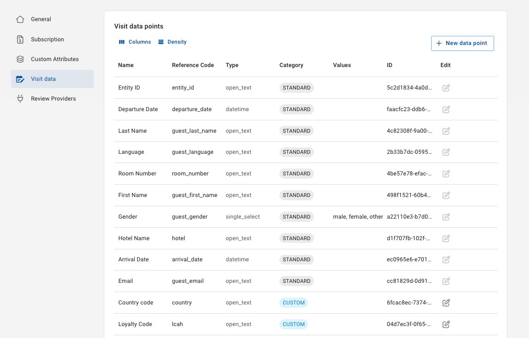Click the house icon beside General
529x338 pixels.
tap(20, 19)
